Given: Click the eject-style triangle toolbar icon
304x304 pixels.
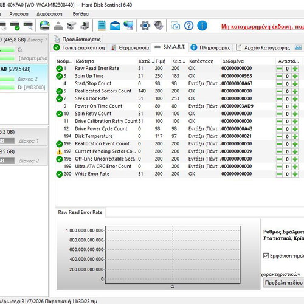Looking at the screenshot, I should (x=58, y=26).
